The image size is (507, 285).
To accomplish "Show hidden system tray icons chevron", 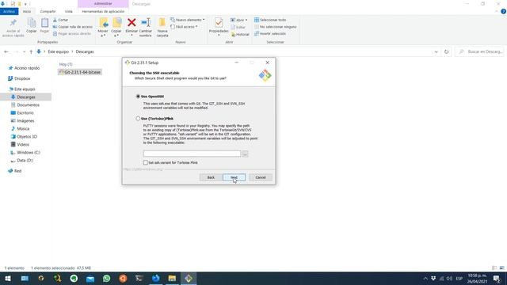I will (425, 278).
